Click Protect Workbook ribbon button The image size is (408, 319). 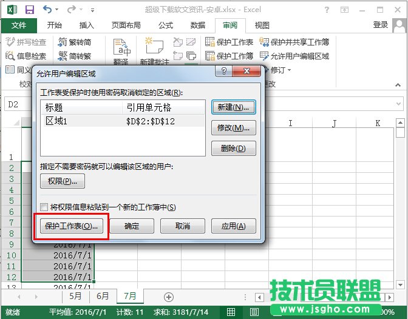click(x=210, y=56)
